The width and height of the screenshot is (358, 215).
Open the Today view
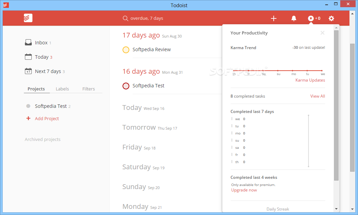[x=42, y=57]
